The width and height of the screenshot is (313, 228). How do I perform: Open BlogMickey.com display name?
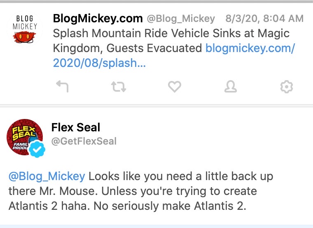point(98,19)
